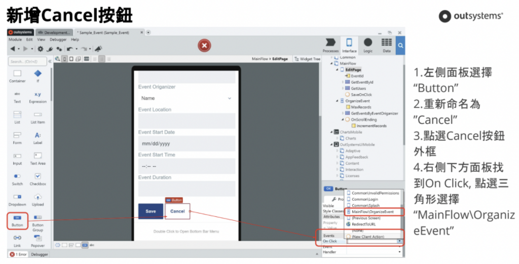Open the Handler dropdown arrow

click(399, 252)
